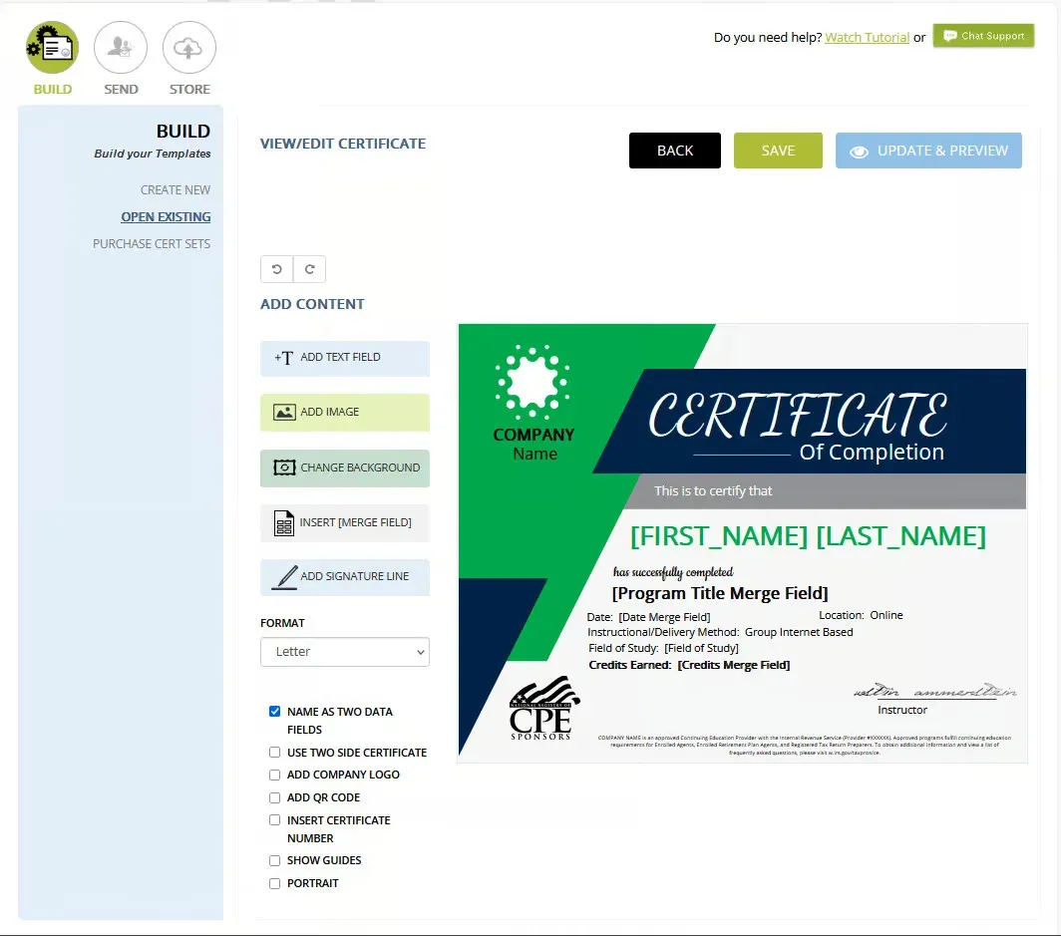Click the picture icon in Add Image
The height and width of the screenshot is (936, 1061).
point(284,412)
